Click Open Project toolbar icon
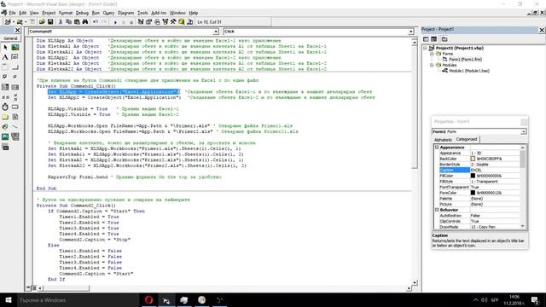546x307 pixels. pyautogui.click(x=42, y=22)
